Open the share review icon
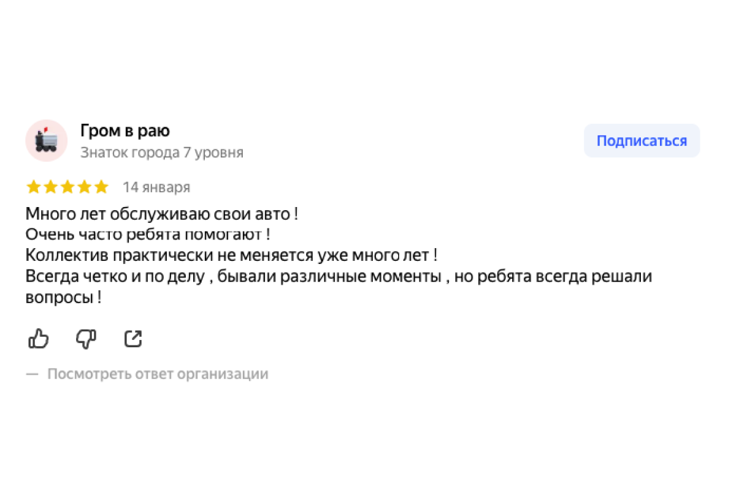 [133, 338]
